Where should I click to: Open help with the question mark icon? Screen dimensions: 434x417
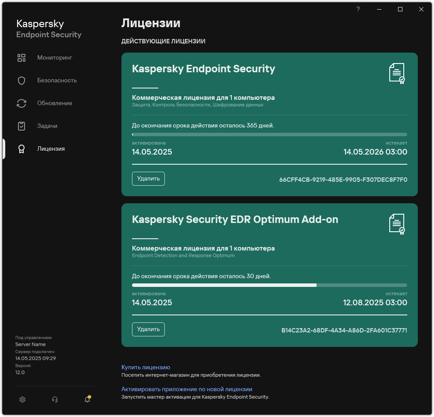[x=358, y=9]
